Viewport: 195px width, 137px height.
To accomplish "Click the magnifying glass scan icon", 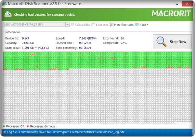I will [x=161, y=41].
